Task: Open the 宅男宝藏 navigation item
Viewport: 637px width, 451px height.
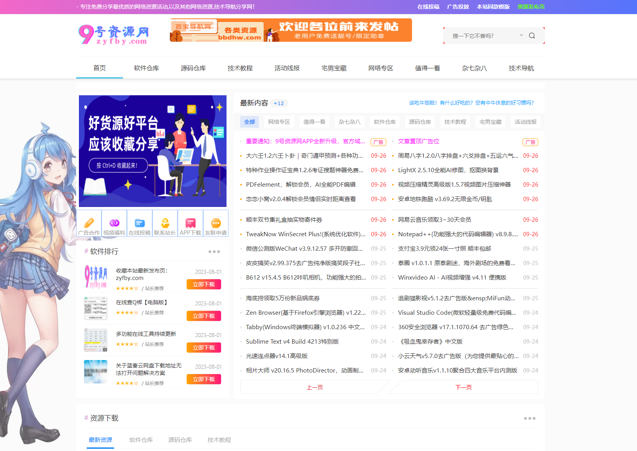Action: (x=334, y=68)
